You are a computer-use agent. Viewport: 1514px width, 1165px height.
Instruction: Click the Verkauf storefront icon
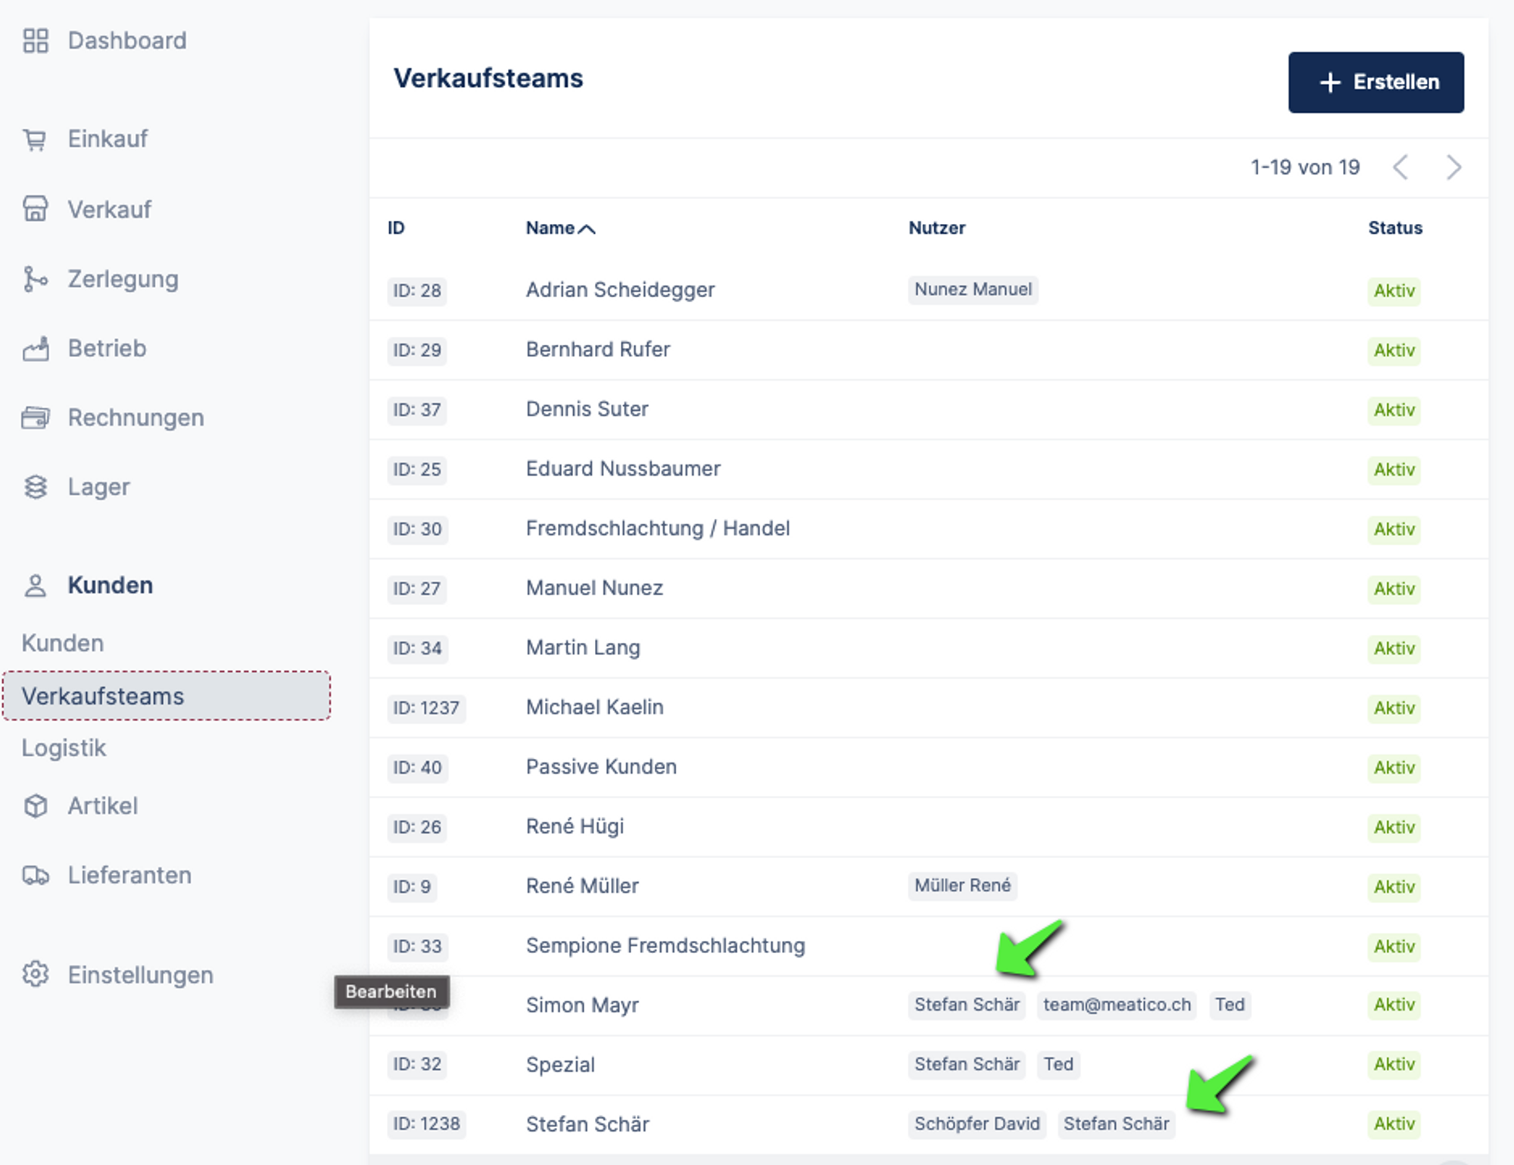pyautogui.click(x=36, y=209)
